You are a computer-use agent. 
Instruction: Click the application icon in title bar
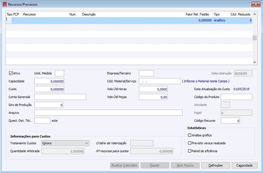pyautogui.click(x=4, y=4)
